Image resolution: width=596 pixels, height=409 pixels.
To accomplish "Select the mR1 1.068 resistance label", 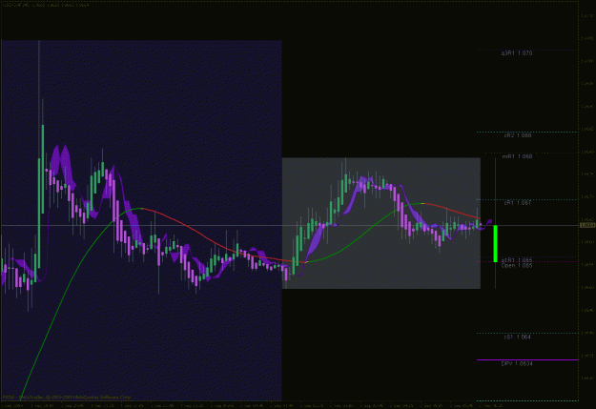I will coord(517,156).
